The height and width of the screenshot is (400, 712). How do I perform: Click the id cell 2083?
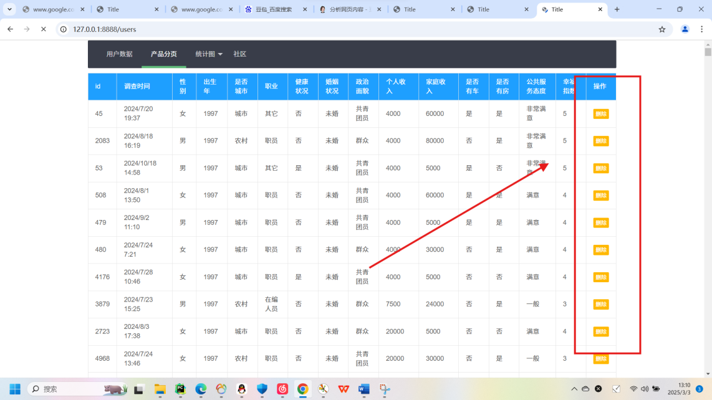(102, 141)
